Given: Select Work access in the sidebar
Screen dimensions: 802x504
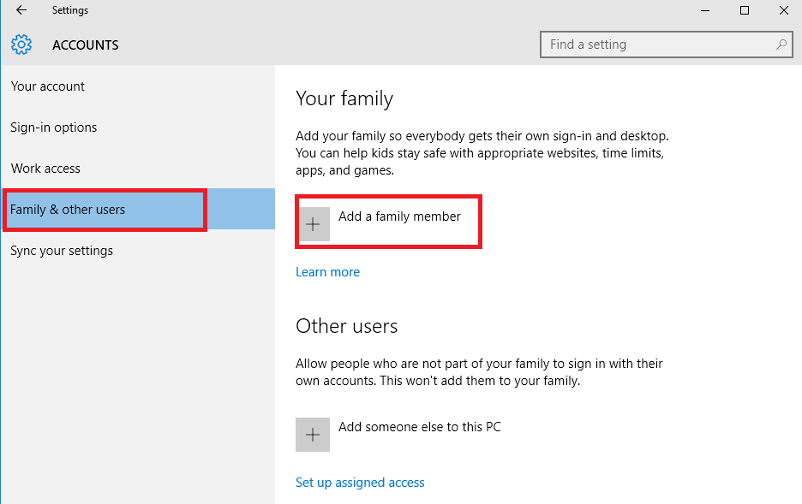Looking at the screenshot, I should click(x=45, y=169).
